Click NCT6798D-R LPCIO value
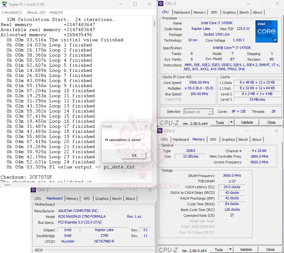This screenshot has height=253, width=284. 104,242
